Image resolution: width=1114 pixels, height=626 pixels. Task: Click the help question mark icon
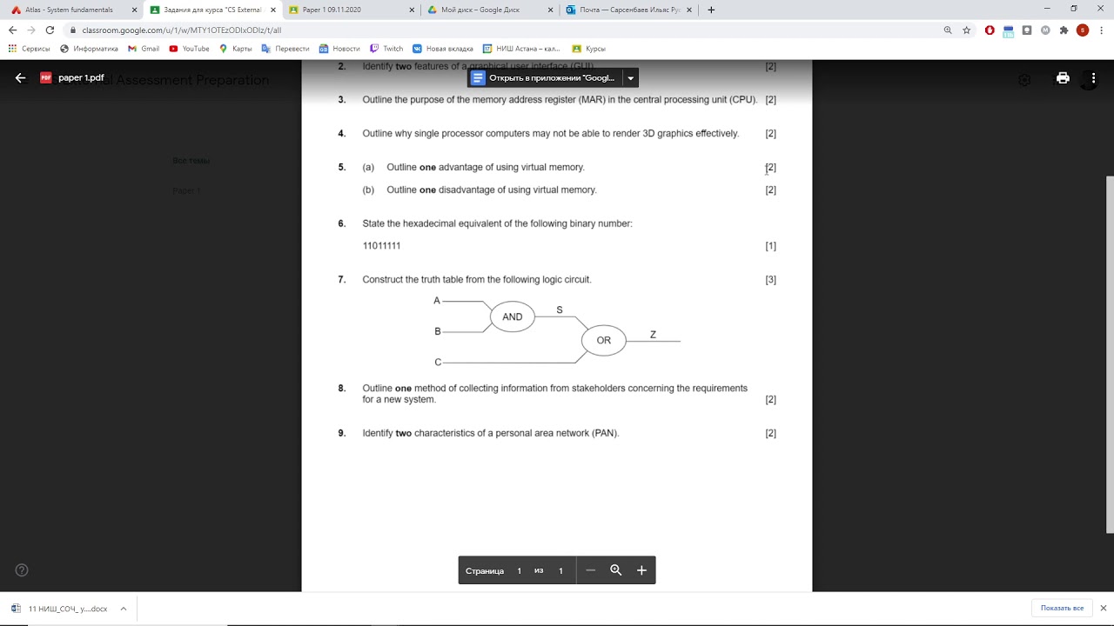pos(22,570)
